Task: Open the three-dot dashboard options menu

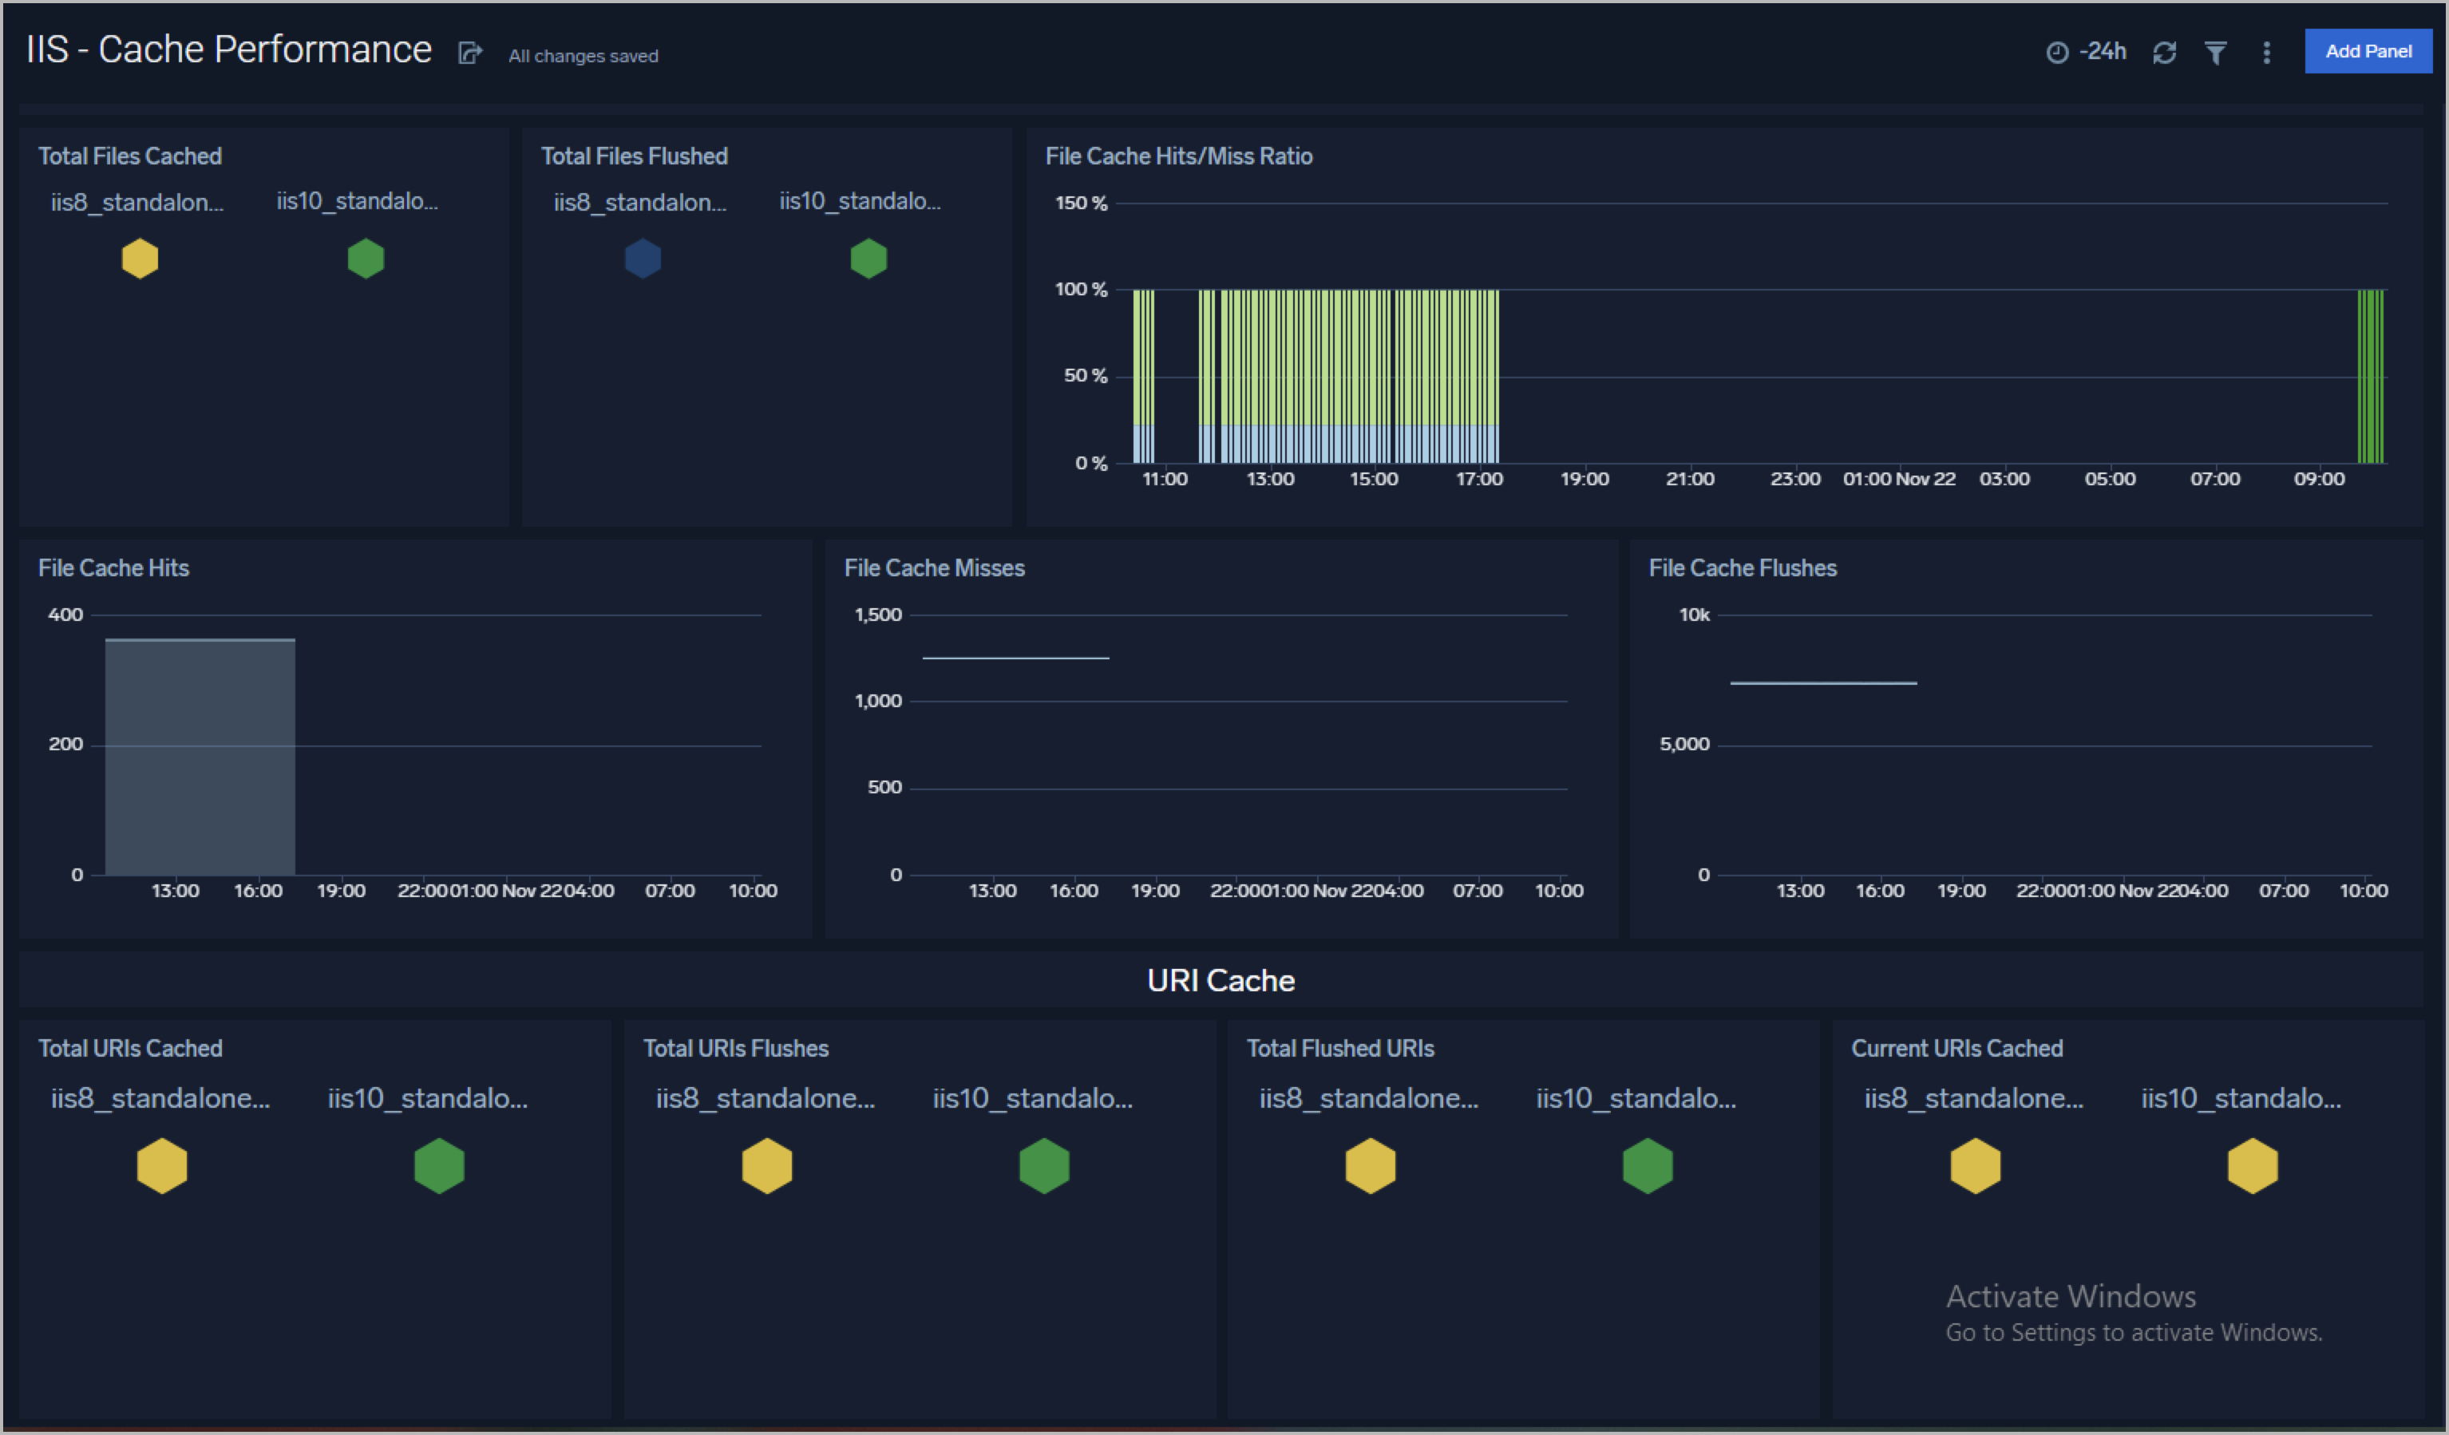Action: 2265,52
